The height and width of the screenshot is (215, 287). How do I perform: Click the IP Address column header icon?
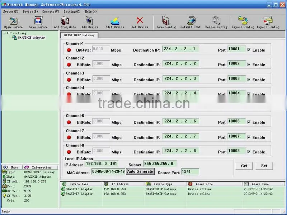point(106,184)
